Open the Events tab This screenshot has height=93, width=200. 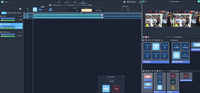pyautogui.click(x=83, y=2)
